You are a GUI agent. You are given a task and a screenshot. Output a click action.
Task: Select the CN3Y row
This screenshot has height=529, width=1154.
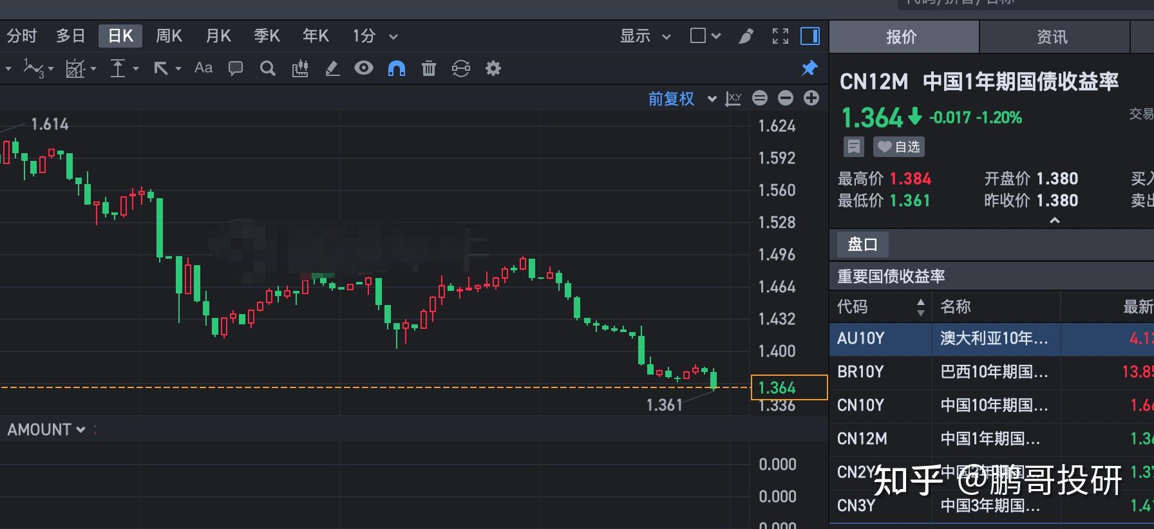(992, 506)
